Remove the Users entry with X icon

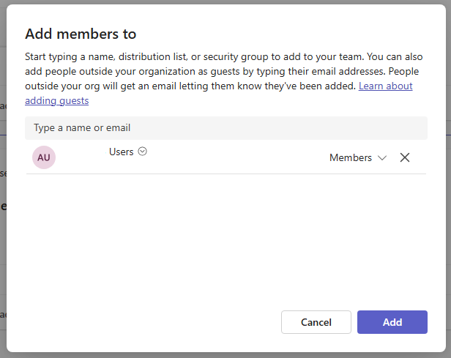(x=405, y=157)
